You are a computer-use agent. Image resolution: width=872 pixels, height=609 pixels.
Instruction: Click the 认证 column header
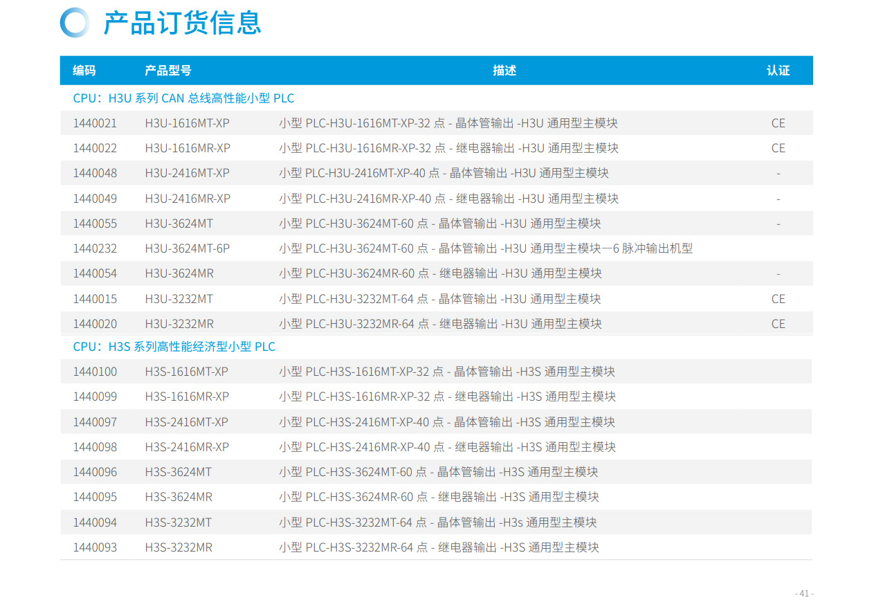[778, 71]
